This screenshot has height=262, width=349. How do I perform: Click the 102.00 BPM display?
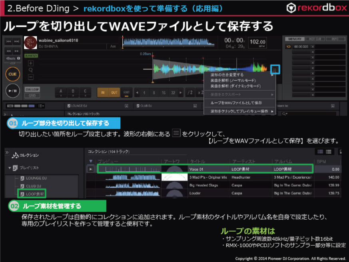pyautogui.click(x=257, y=42)
